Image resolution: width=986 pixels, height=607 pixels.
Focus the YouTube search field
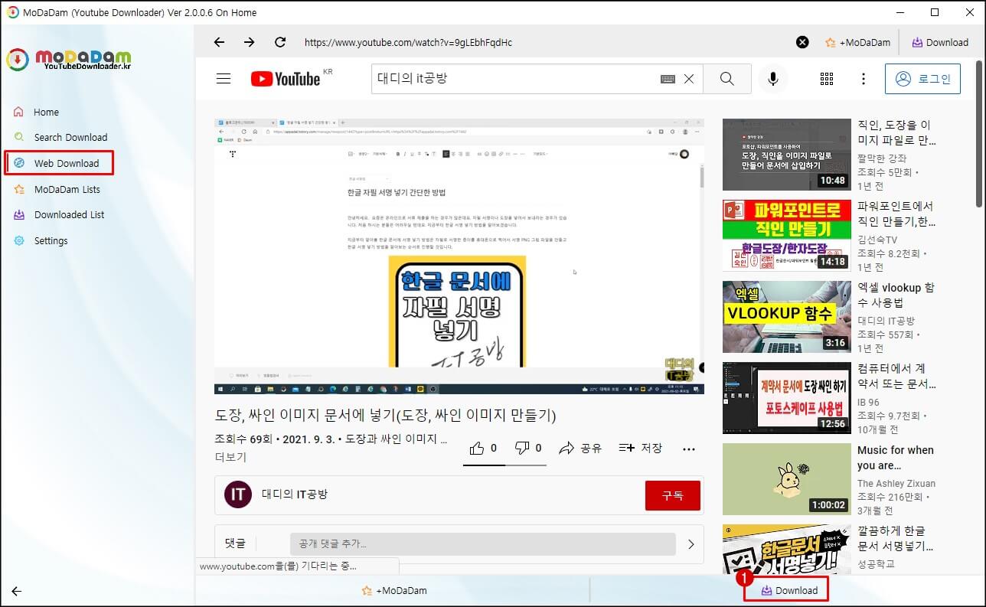click(x=514, y=78)
